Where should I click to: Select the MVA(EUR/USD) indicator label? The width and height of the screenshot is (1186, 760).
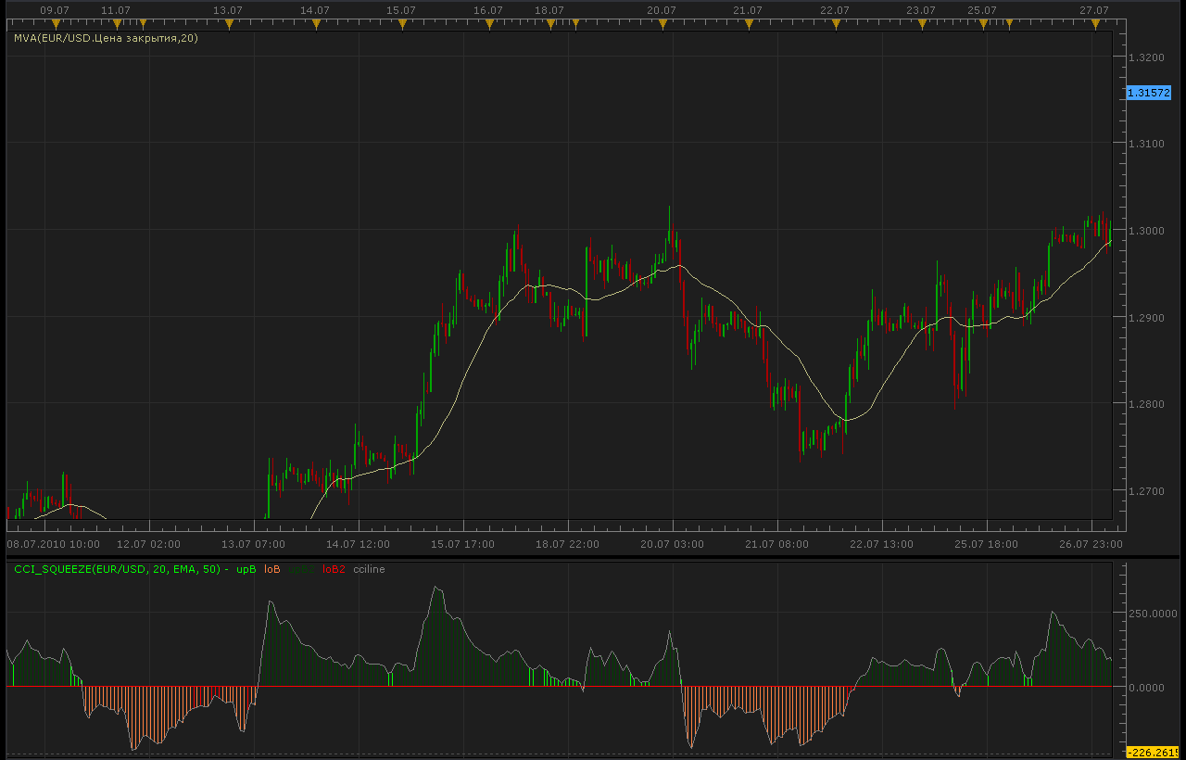pos(106,39)
